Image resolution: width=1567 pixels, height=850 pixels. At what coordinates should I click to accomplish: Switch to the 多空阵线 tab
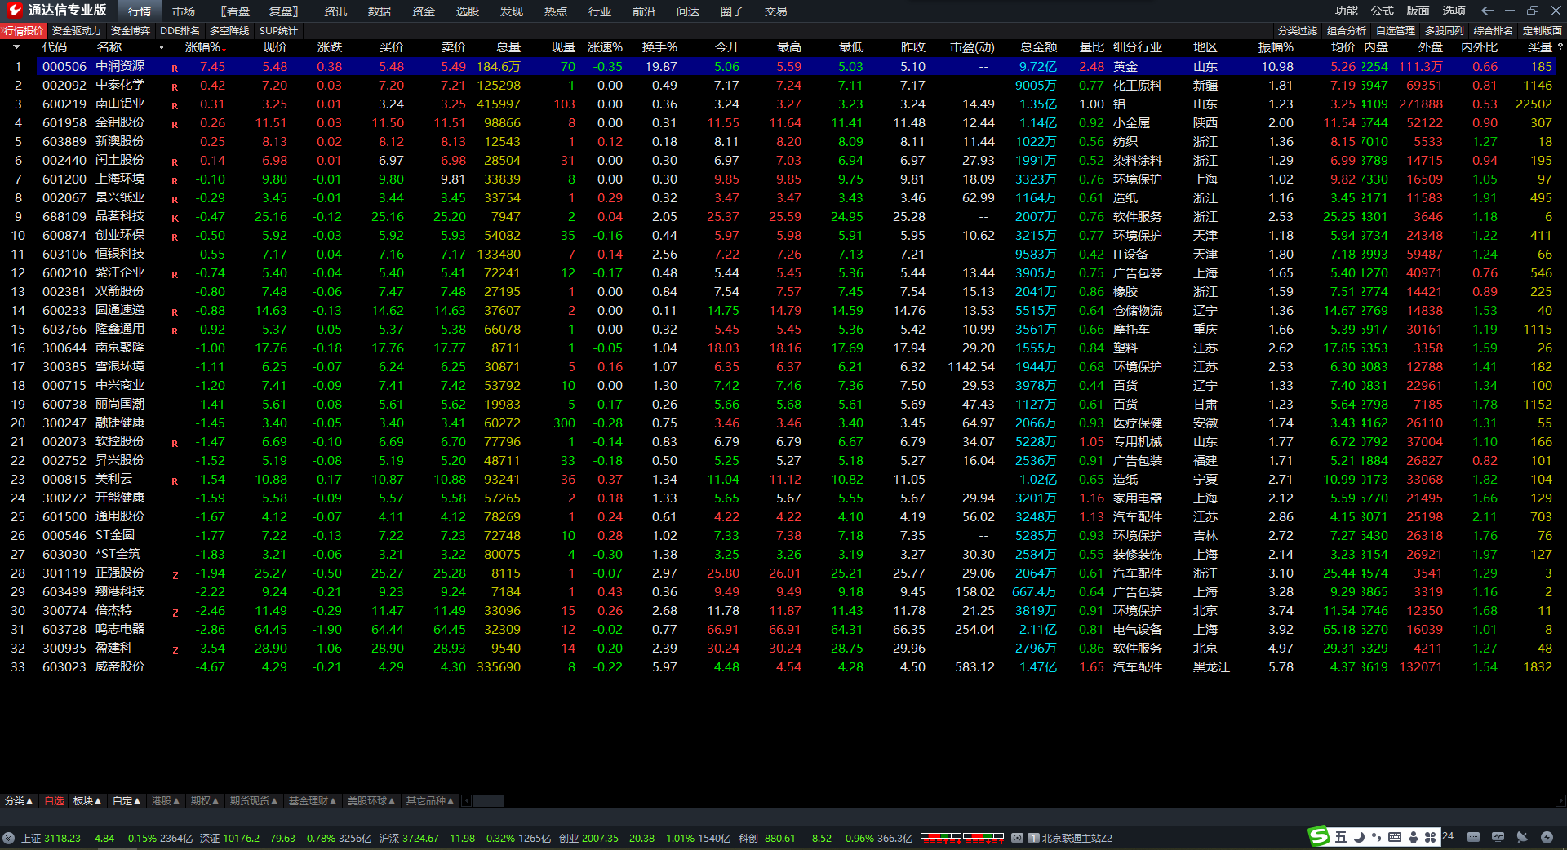[229, 31]
